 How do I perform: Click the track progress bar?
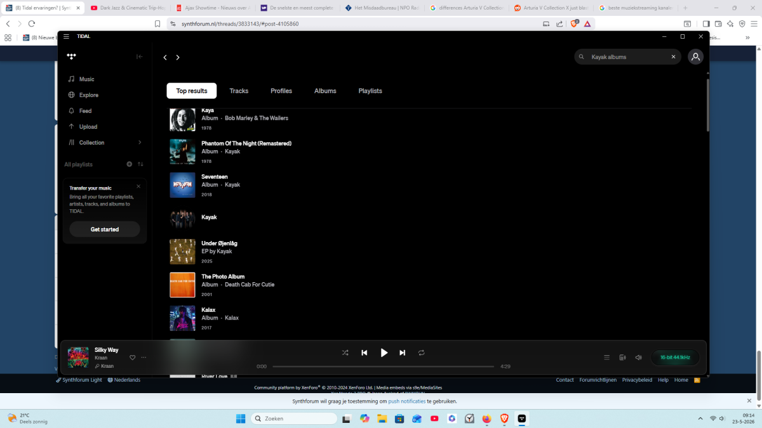383,366
